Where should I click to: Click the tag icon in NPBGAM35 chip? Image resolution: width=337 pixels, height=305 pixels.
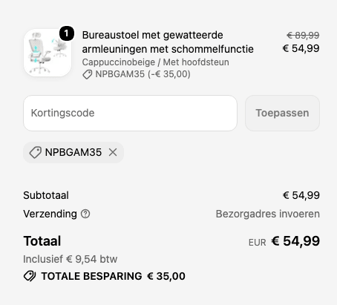tap(36, 152)
